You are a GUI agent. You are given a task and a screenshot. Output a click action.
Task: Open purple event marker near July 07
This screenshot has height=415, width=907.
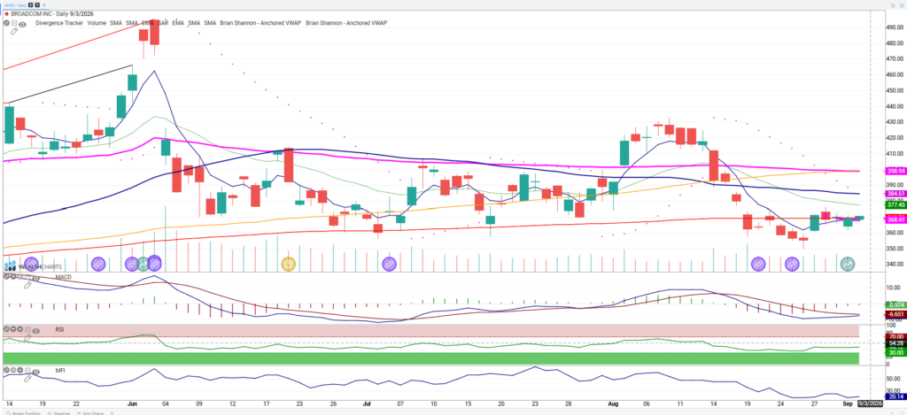tap(389, 265)
